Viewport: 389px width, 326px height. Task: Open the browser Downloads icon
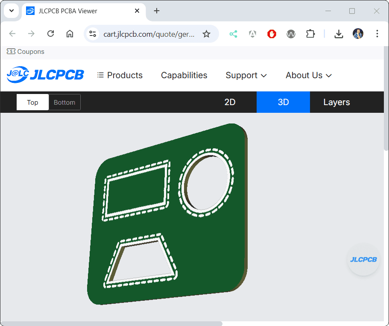(x=339, y=34)
